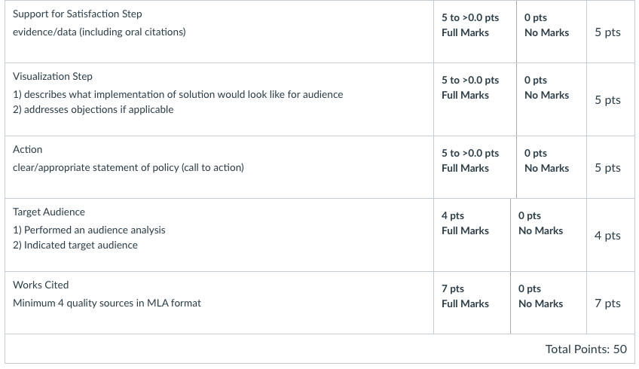This screenshot has height=369, width=639.
Task: Click the 4 pts total for Target Audience
Action: click(607, 236)
